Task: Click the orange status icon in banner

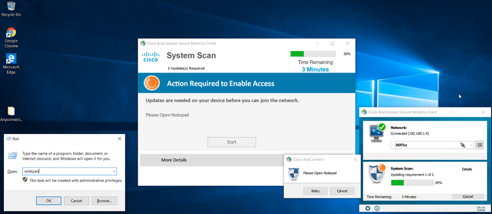Action: click(152, 83)
